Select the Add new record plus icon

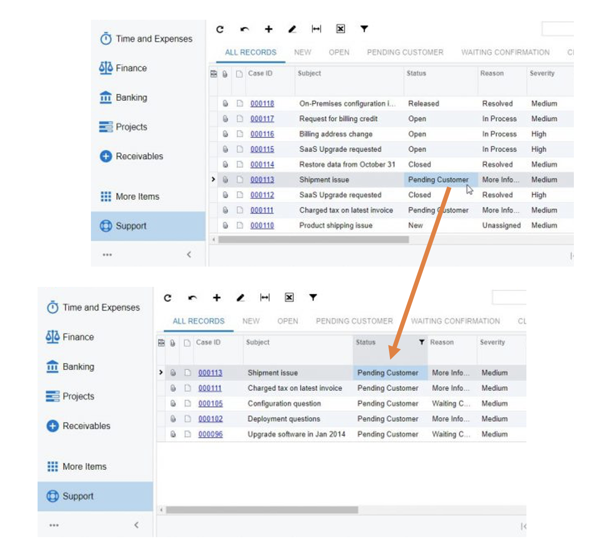(x=268, y=29)
